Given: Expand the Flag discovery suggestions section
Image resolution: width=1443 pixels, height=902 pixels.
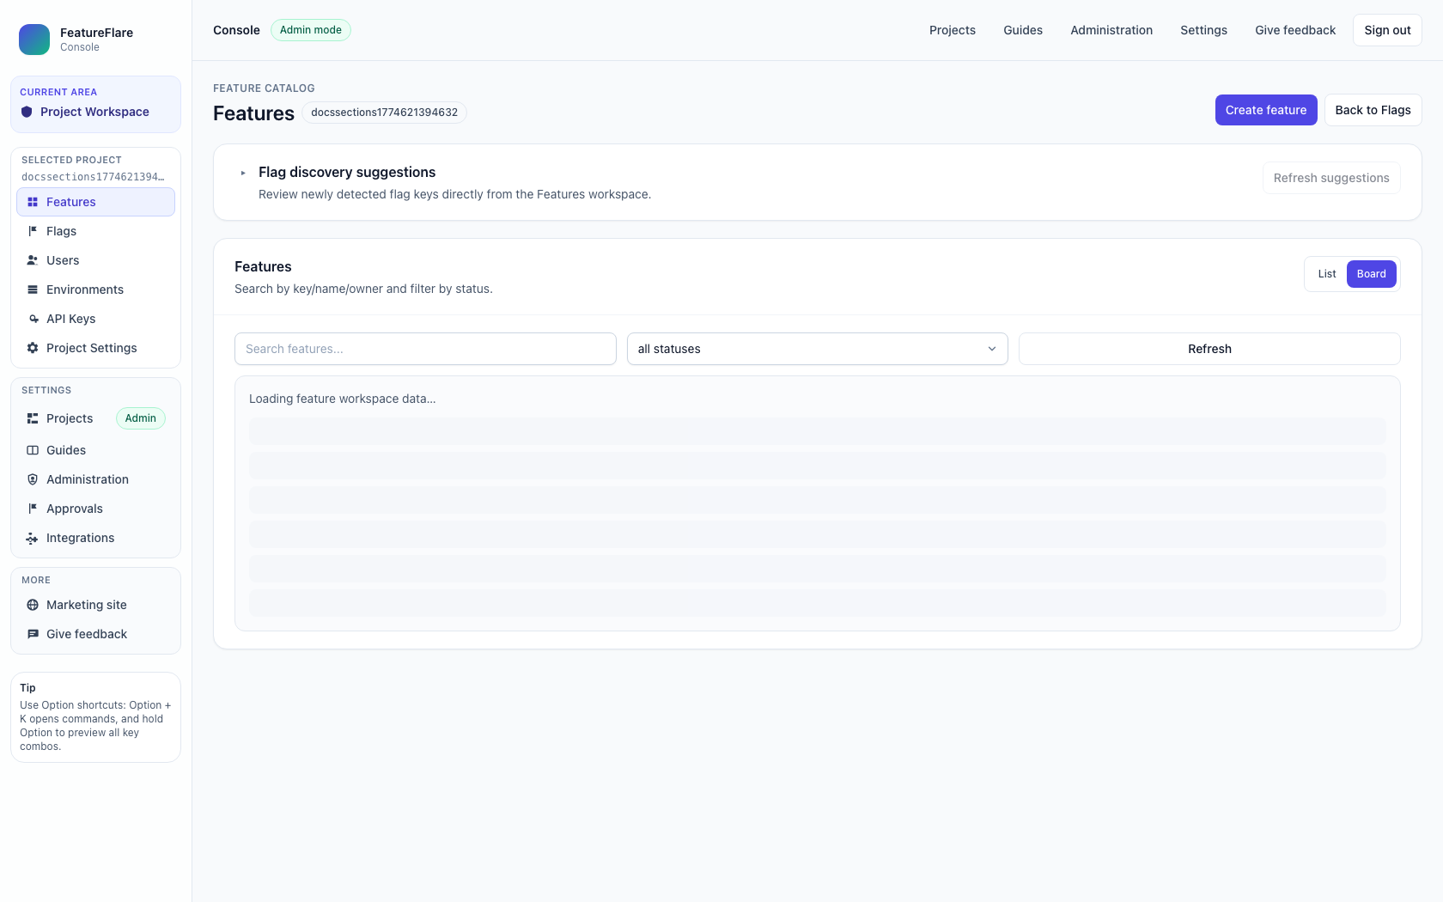Looking at the screenshot, I should [x=243, y=173].
